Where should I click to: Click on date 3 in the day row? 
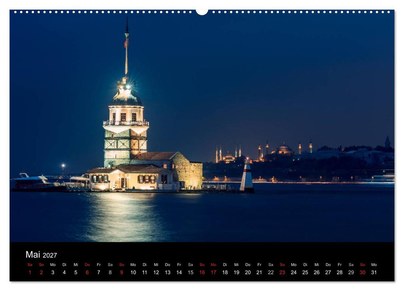53,272
